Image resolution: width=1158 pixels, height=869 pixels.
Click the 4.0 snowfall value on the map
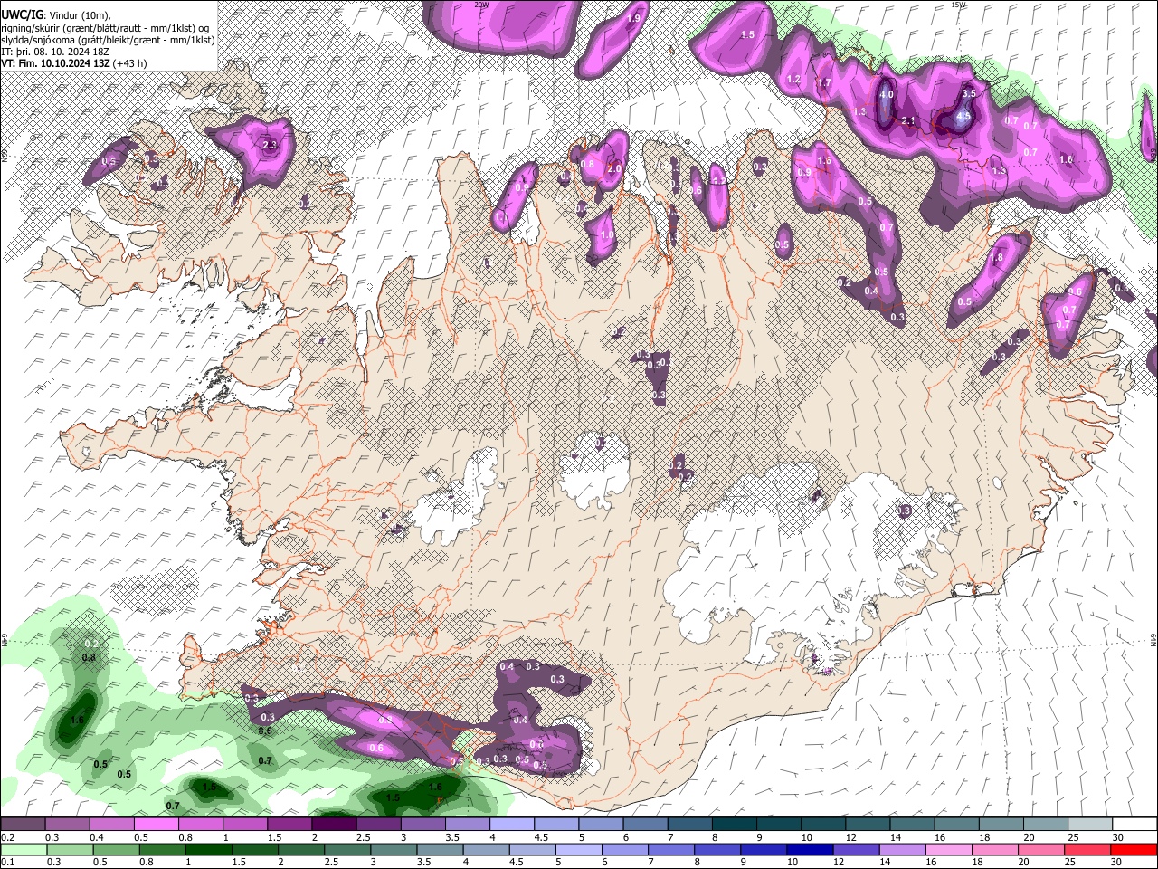tap(887, 94)
